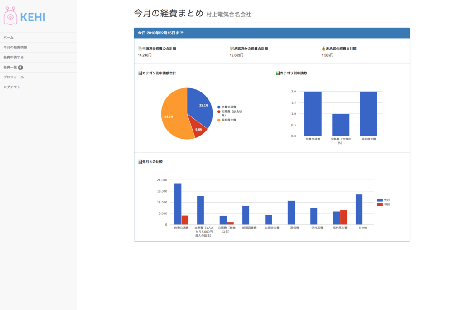Screen dimensions: 464x310
Task: Click the KEHI brand text
Action: (33, 17)
